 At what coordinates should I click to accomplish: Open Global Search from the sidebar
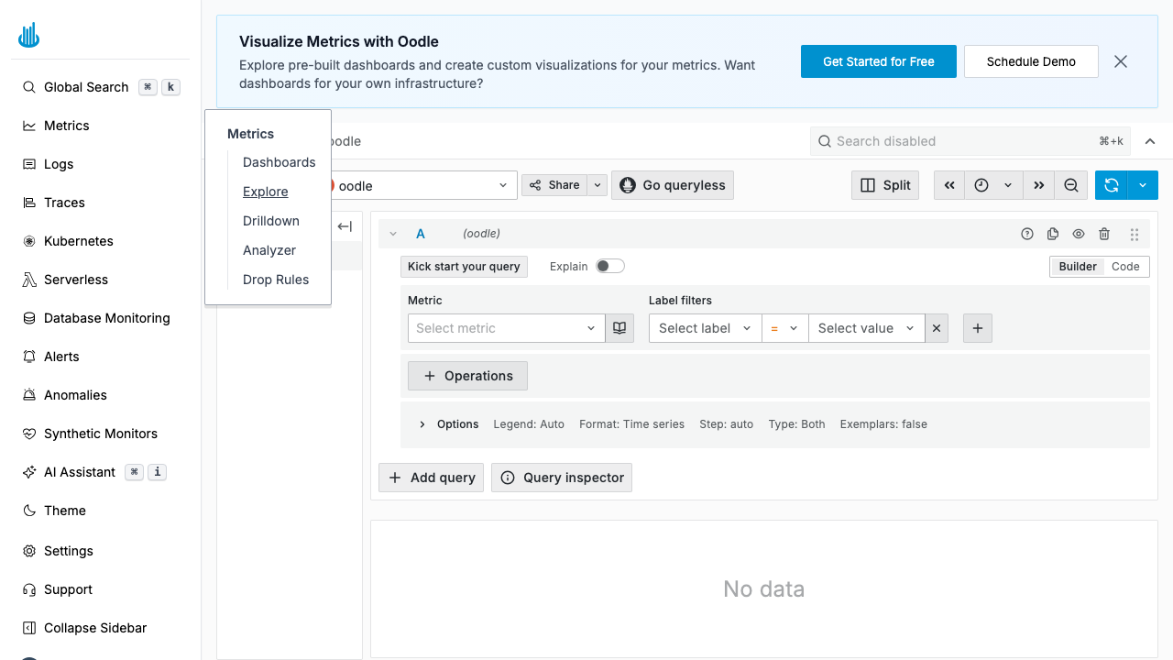[x=86, y=86]
